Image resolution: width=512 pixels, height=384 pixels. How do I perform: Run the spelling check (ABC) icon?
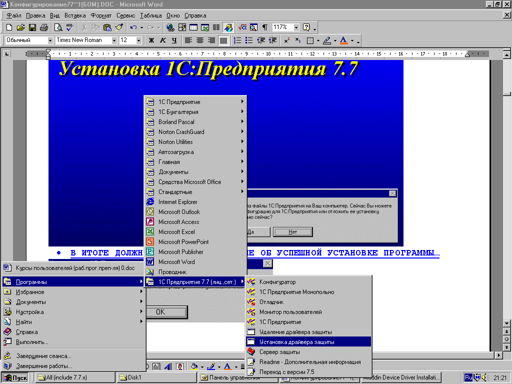69,27
